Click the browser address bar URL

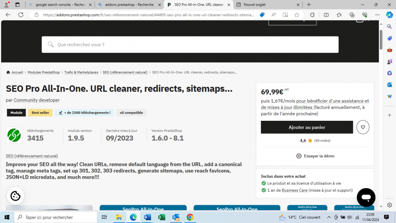[148, 15]
